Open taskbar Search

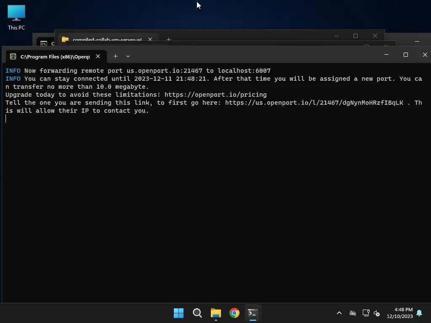coord(197,313)
